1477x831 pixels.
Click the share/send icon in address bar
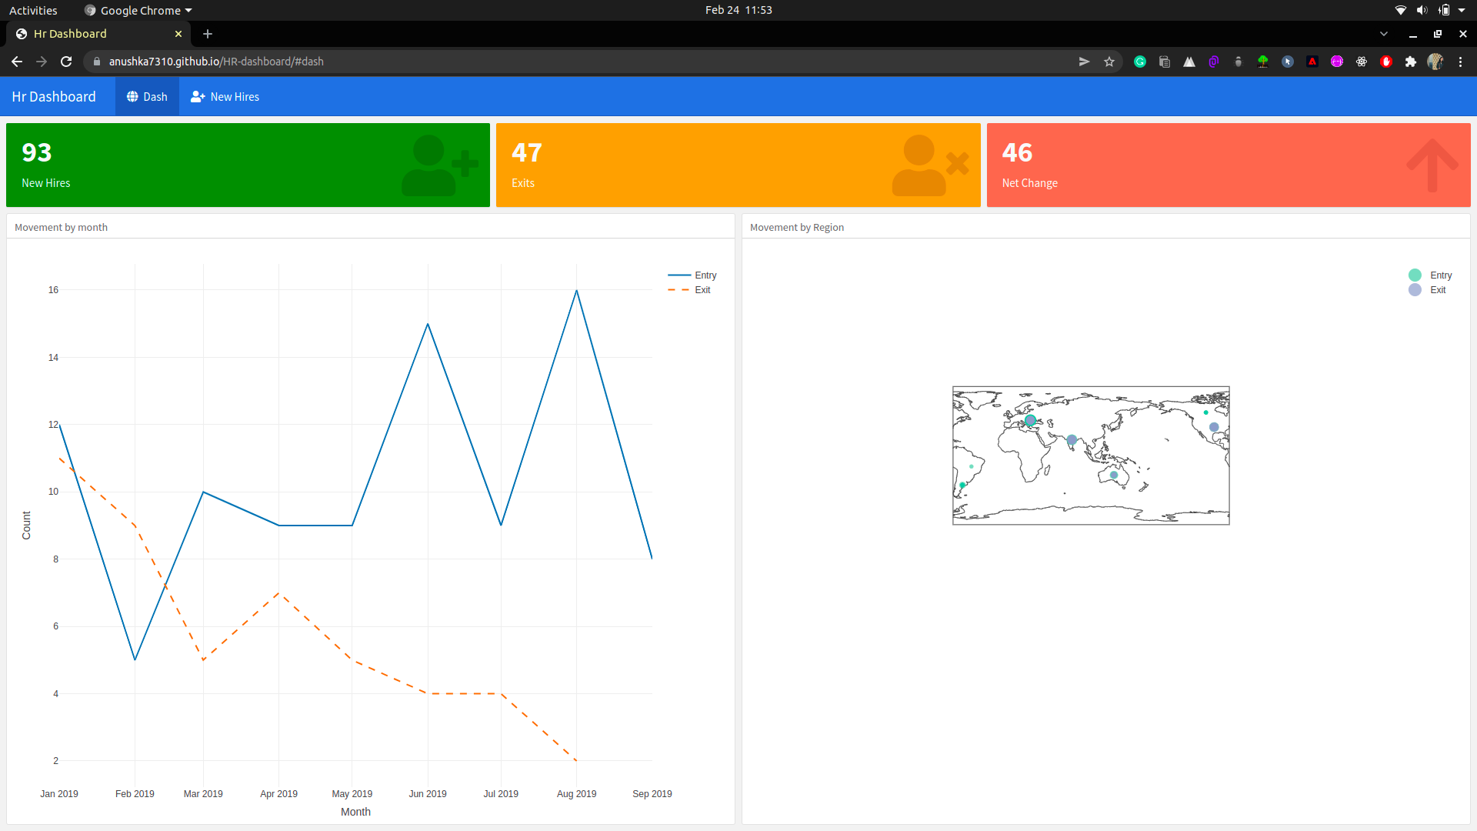1085,62
